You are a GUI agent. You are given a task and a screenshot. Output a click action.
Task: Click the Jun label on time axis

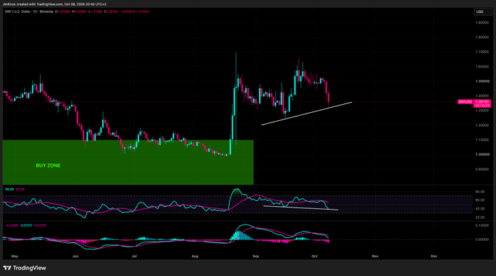pyautogui.click(x=75, y=256)
